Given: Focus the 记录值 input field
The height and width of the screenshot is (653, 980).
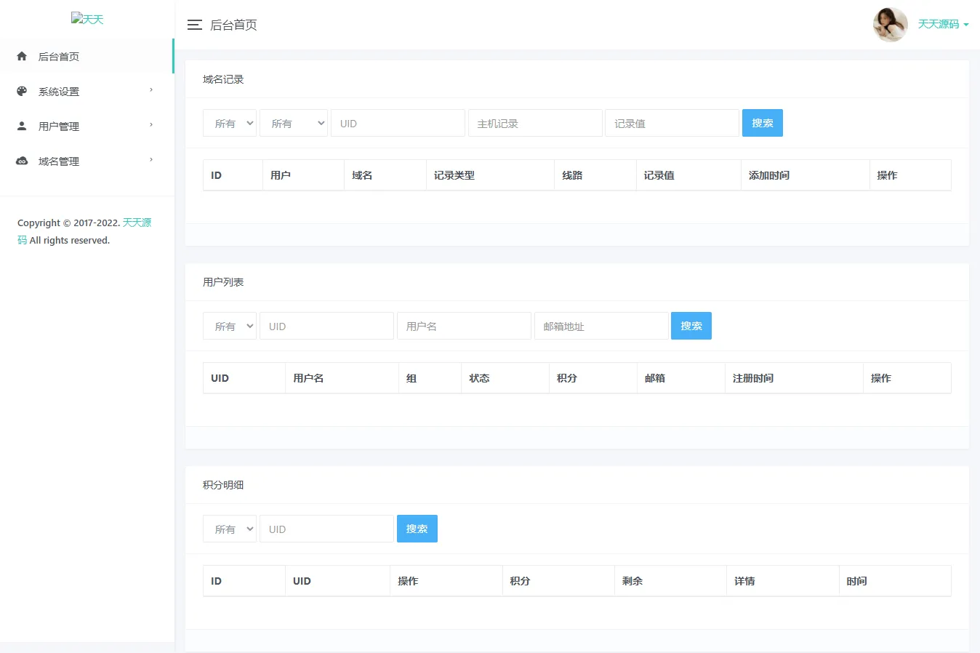Looking at the screenshot, I should coord(672,123).
